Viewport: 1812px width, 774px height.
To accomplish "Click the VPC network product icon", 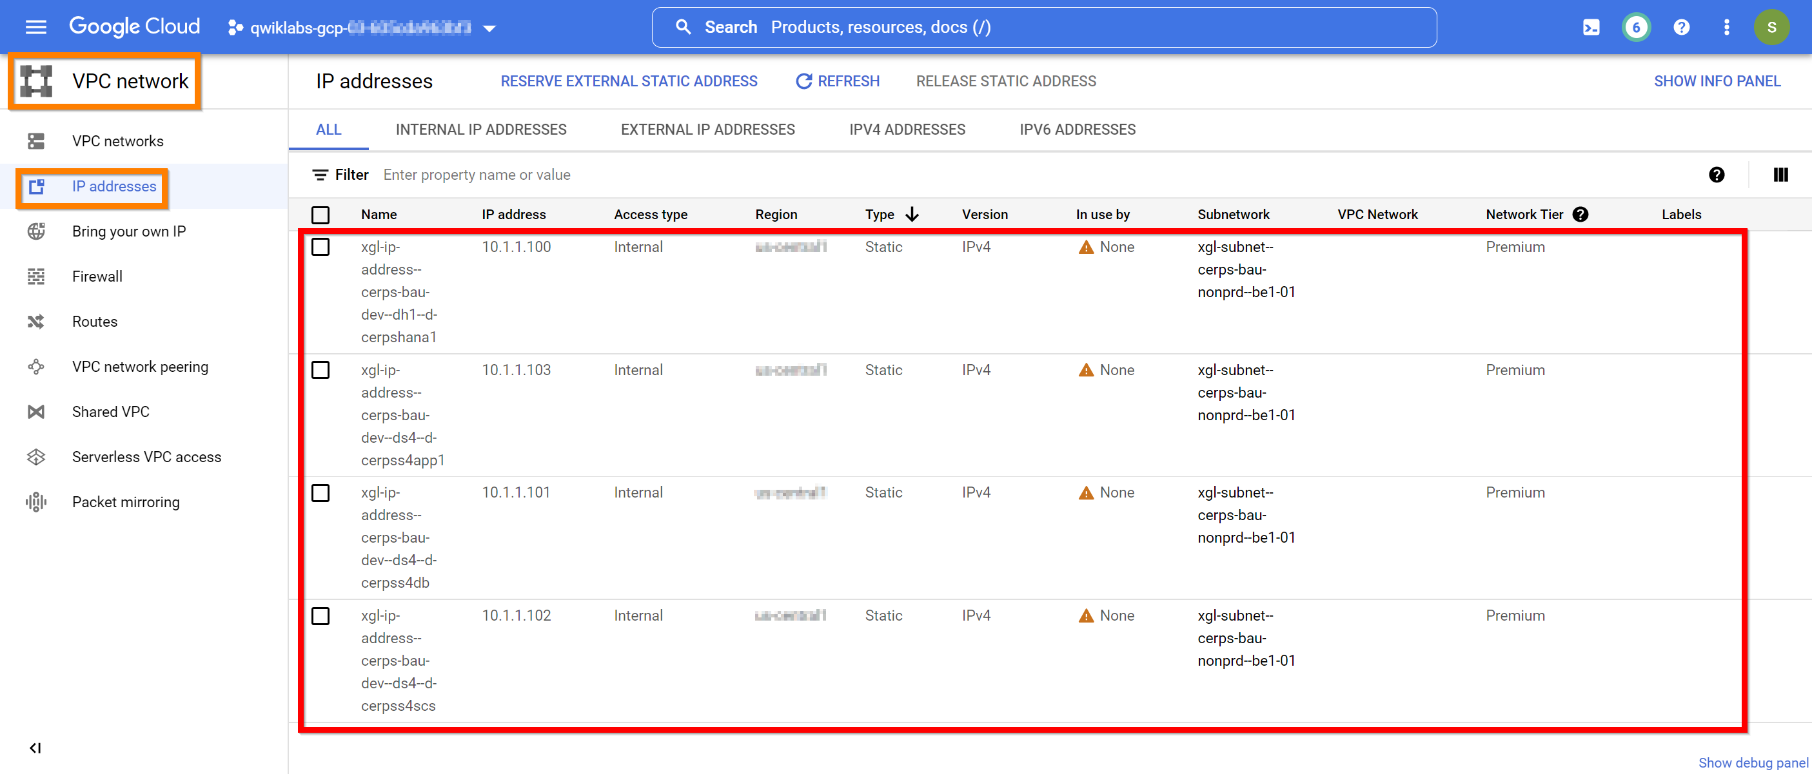I will pyautogui.click(x=37, y=81).
